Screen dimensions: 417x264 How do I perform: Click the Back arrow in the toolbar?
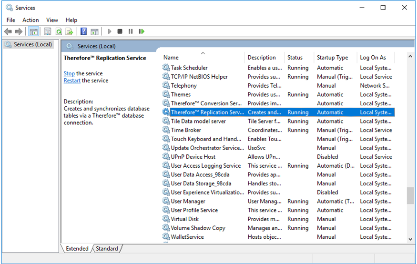click(x=8, y=31)
